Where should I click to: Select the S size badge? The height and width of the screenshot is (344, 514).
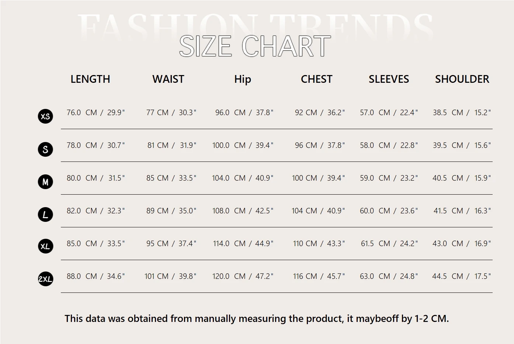pos(45,149)
